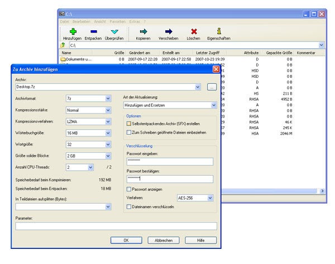Click the up-folder icon beside the path box
The width and height of the screenshot is (335, 264).
pyautogui.click(x=63, y=45)
